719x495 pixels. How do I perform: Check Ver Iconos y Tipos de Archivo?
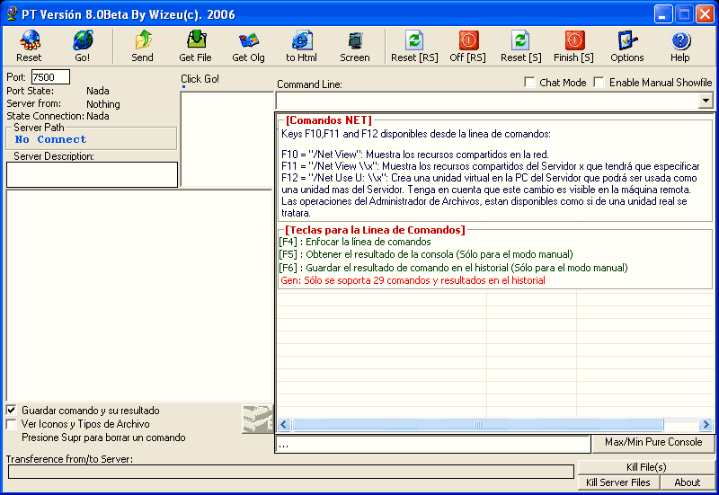point(12,424)
